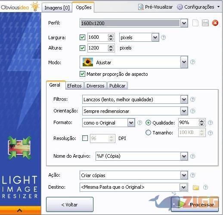Click the Obviousidea lightbulb logo
This screenshot has width=223, height=215.
click(35, 6)
